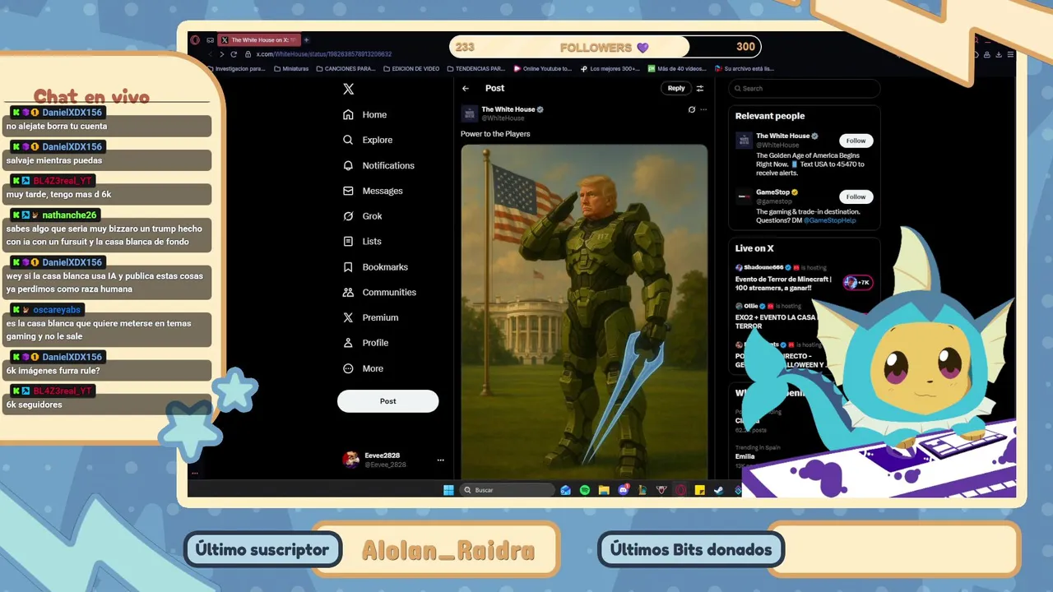Image resolution: width=1053 pixels, height=592 pixels.
Task: Click the Emilia trending topic
Action: 745,456
